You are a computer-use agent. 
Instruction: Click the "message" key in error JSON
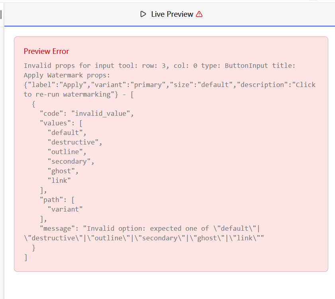pos(59,228)
